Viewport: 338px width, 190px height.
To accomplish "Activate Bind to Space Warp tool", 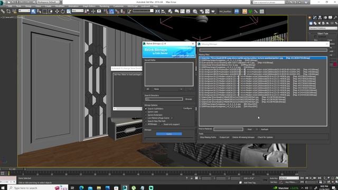I will (x=14, y=12).
